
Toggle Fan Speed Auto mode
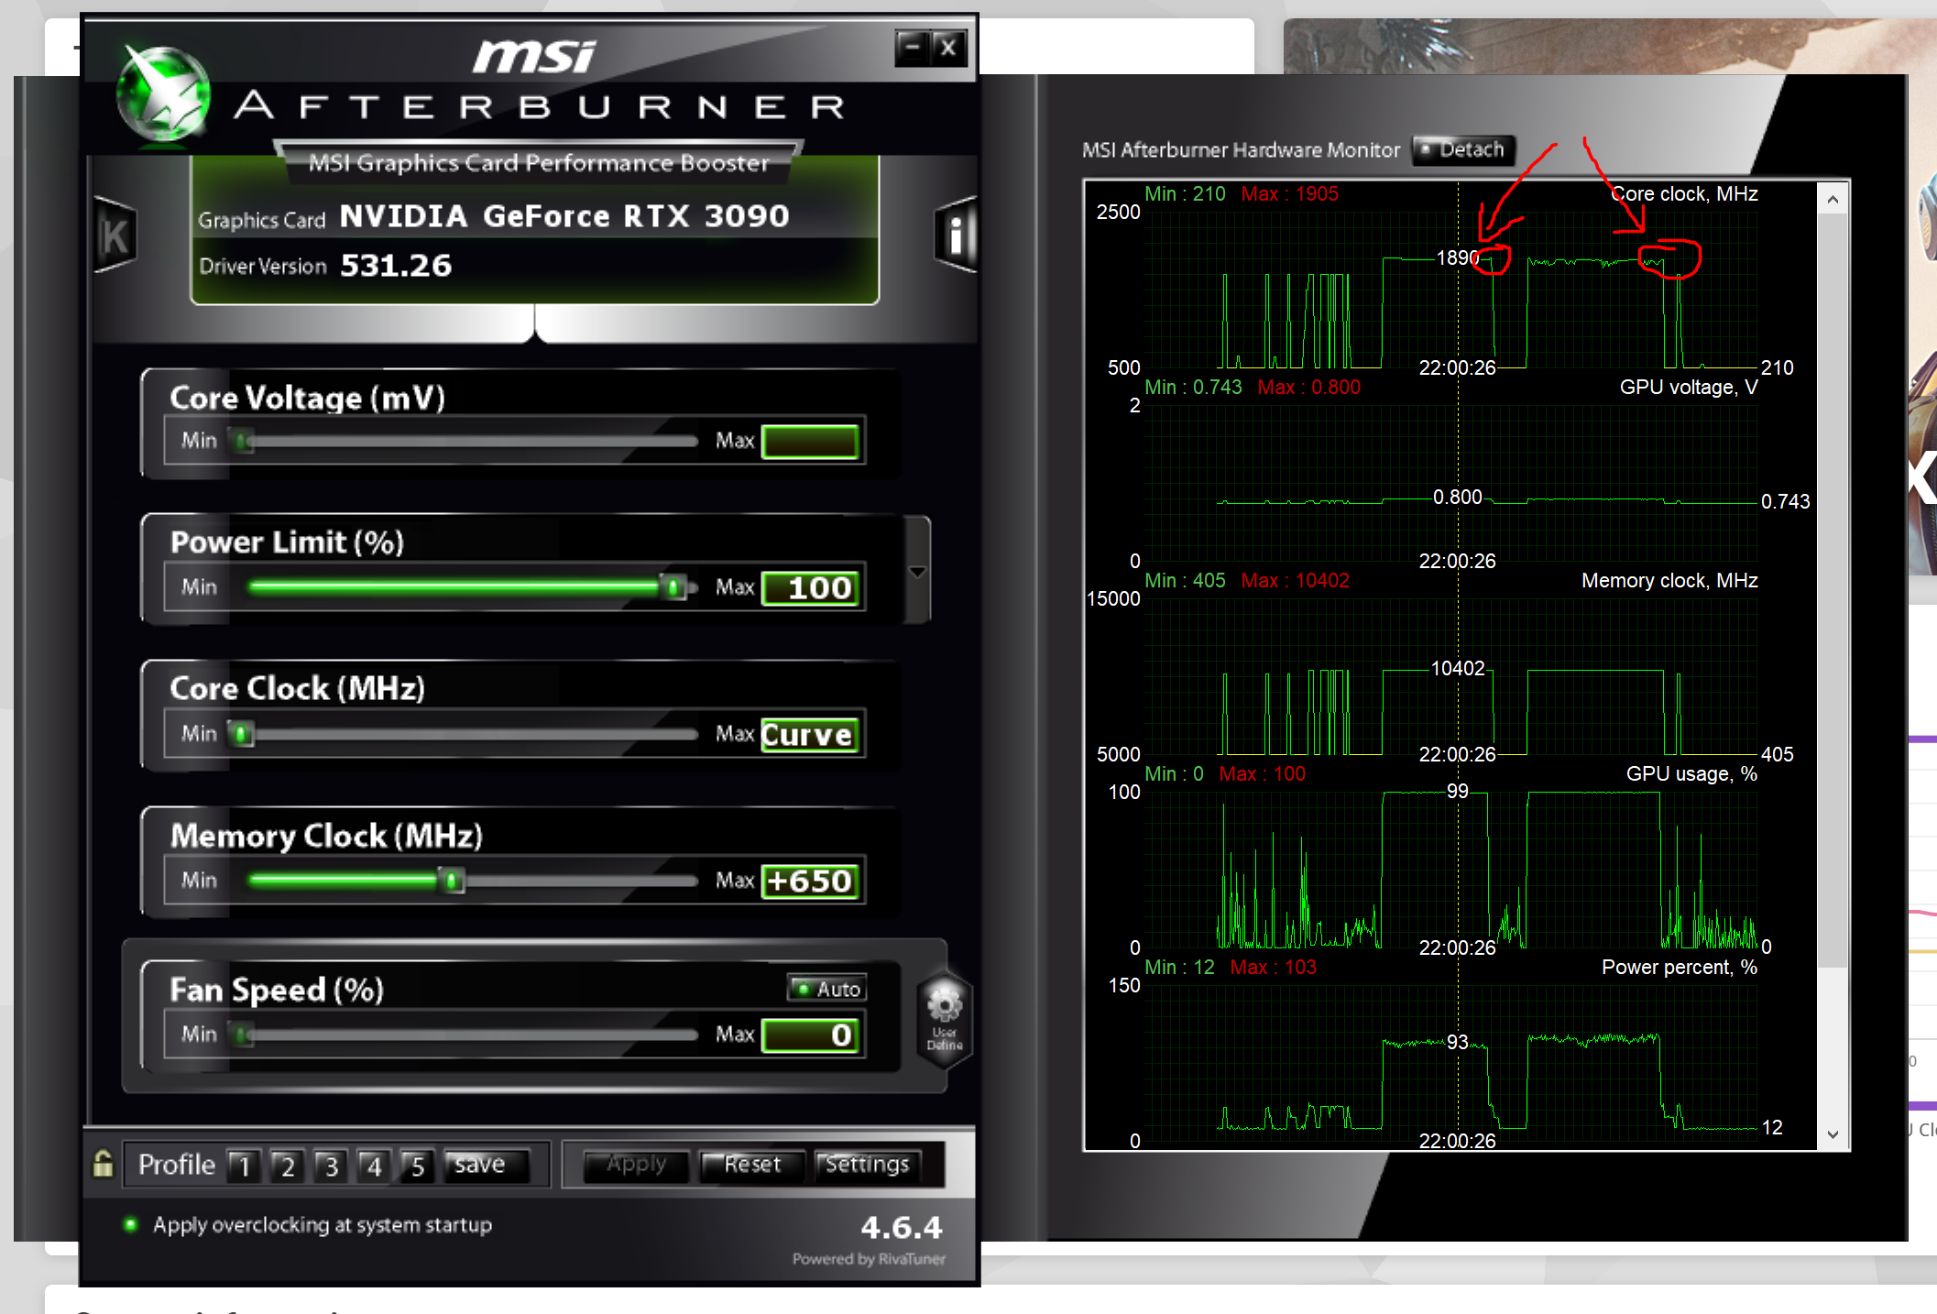(x=826, y=989)
